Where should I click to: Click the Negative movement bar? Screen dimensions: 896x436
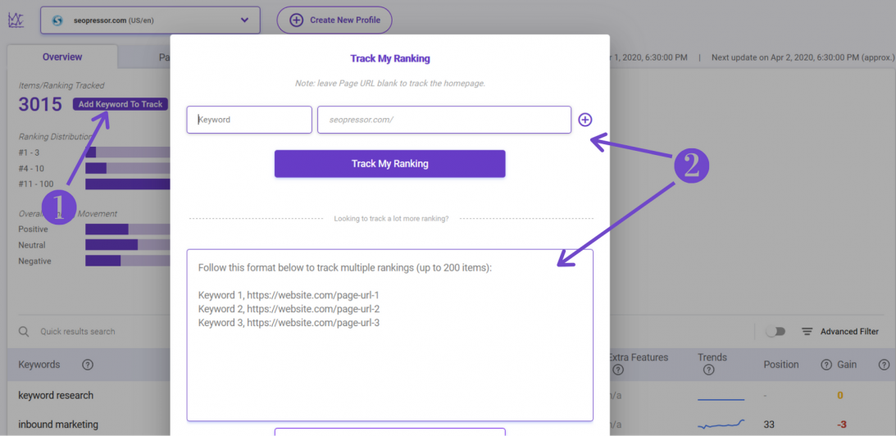tap(128, 261)
